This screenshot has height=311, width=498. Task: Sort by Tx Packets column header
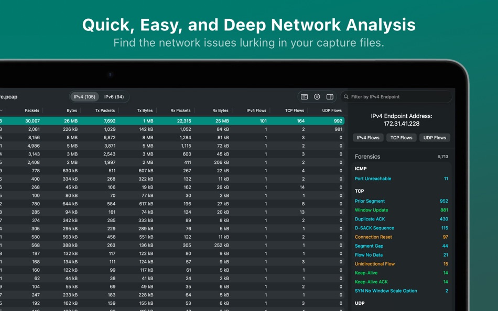pyautogui.click(x=105, y=110)
